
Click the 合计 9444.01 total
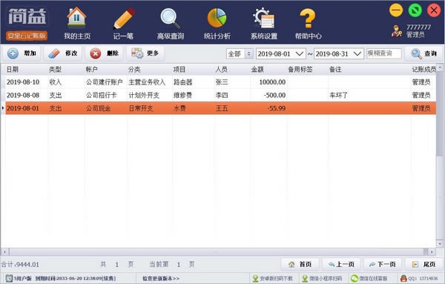pos(20,265)
